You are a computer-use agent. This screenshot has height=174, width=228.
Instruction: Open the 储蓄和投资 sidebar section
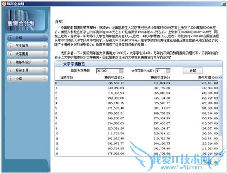(x=28, y=62)
